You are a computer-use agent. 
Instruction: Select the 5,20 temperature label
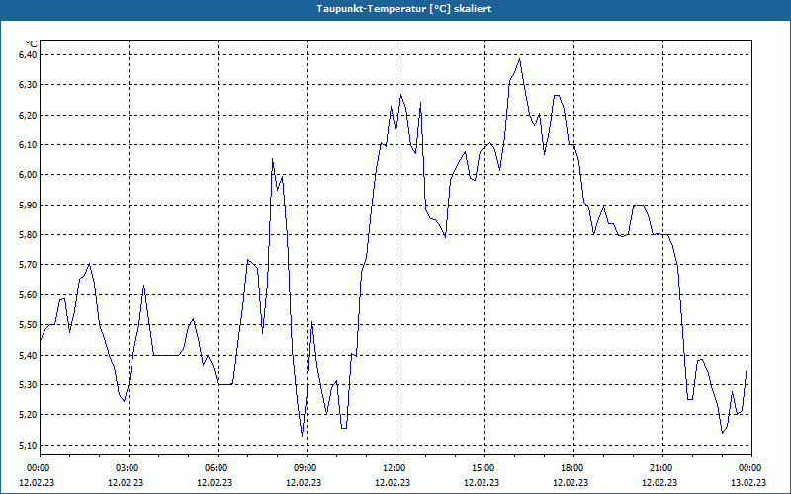click(28, 415)
